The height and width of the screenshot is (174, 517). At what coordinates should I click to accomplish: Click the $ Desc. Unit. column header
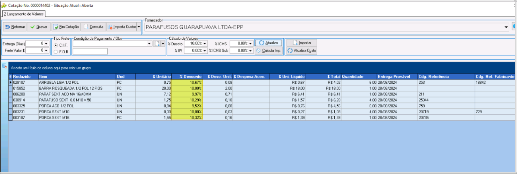[x=218, y=76]
